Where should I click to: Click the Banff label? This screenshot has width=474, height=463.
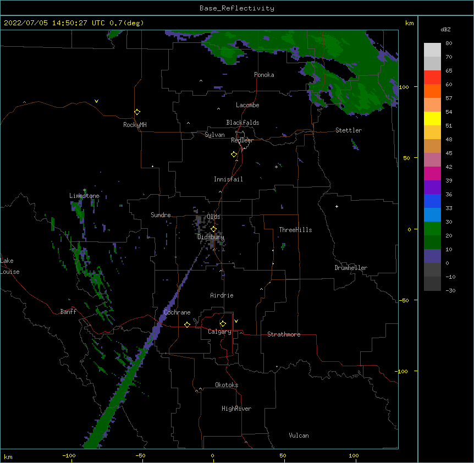[68, 312]
